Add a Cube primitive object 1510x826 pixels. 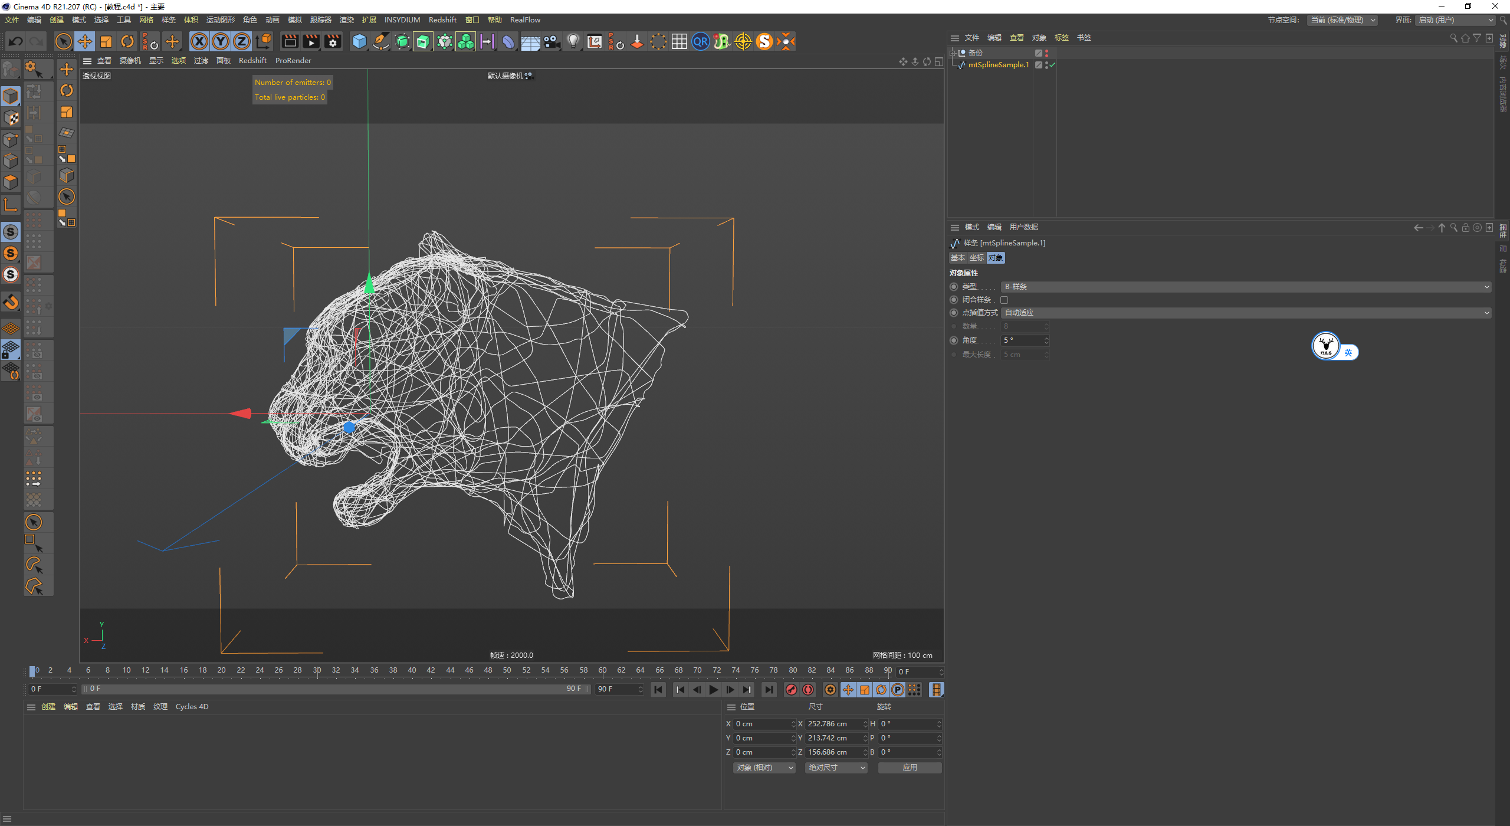coord(359,41)
